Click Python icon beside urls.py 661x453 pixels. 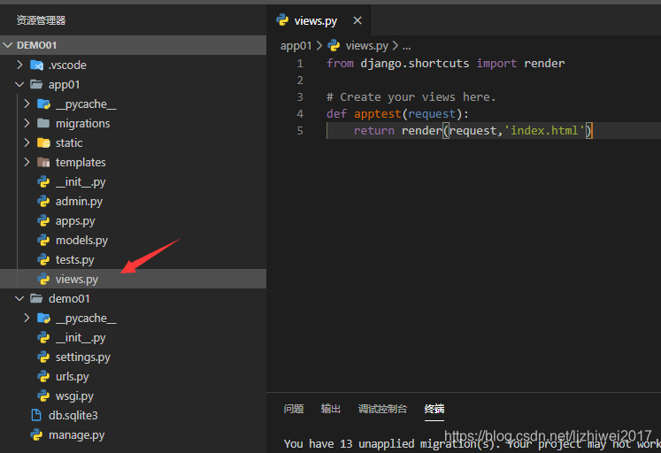[x=43, y=376]
